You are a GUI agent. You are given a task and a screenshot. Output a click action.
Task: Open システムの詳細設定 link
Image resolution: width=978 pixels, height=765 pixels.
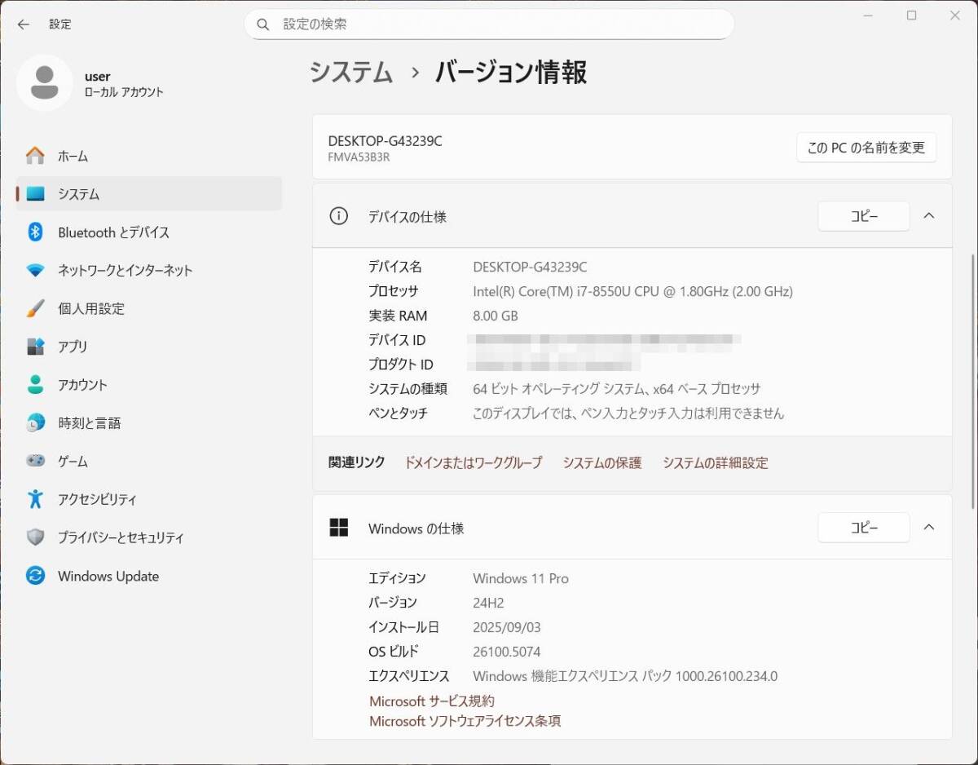716,462
